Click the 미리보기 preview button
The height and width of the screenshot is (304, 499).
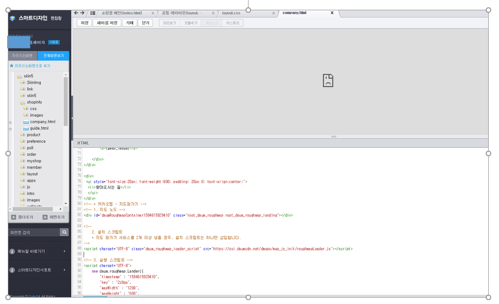pyautogui.click(x=170, y=23)
